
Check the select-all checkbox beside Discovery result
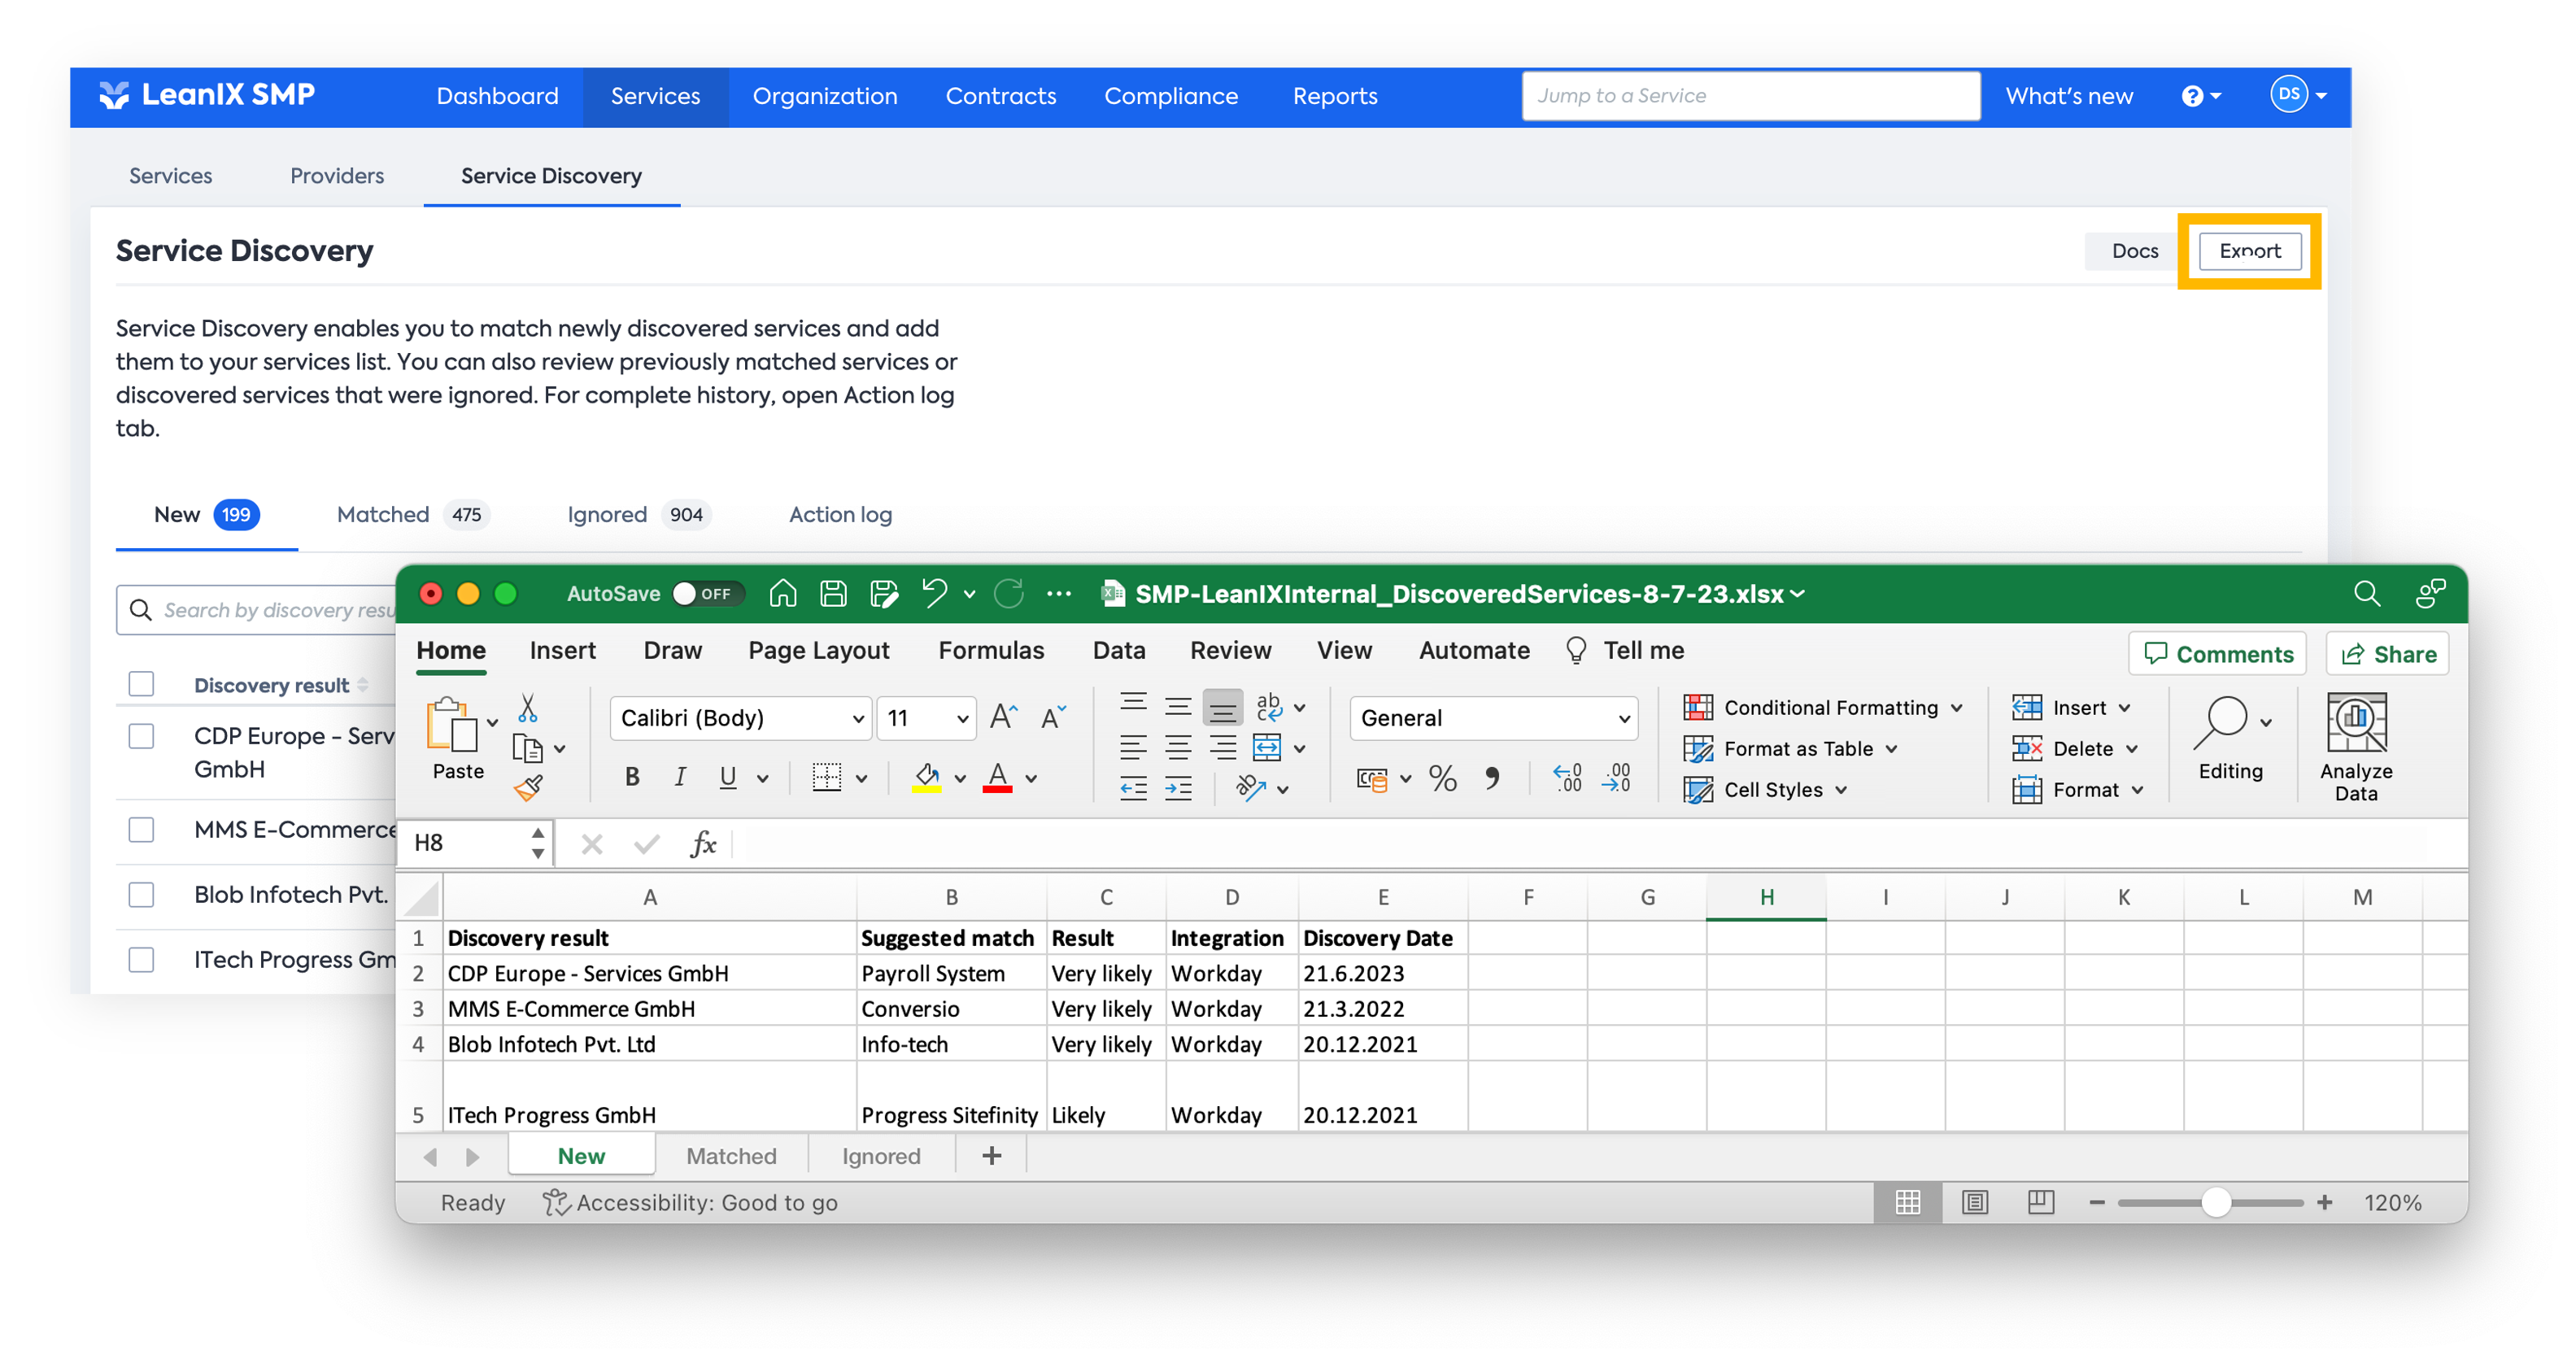pyautogui.click(x=141, y=684)
